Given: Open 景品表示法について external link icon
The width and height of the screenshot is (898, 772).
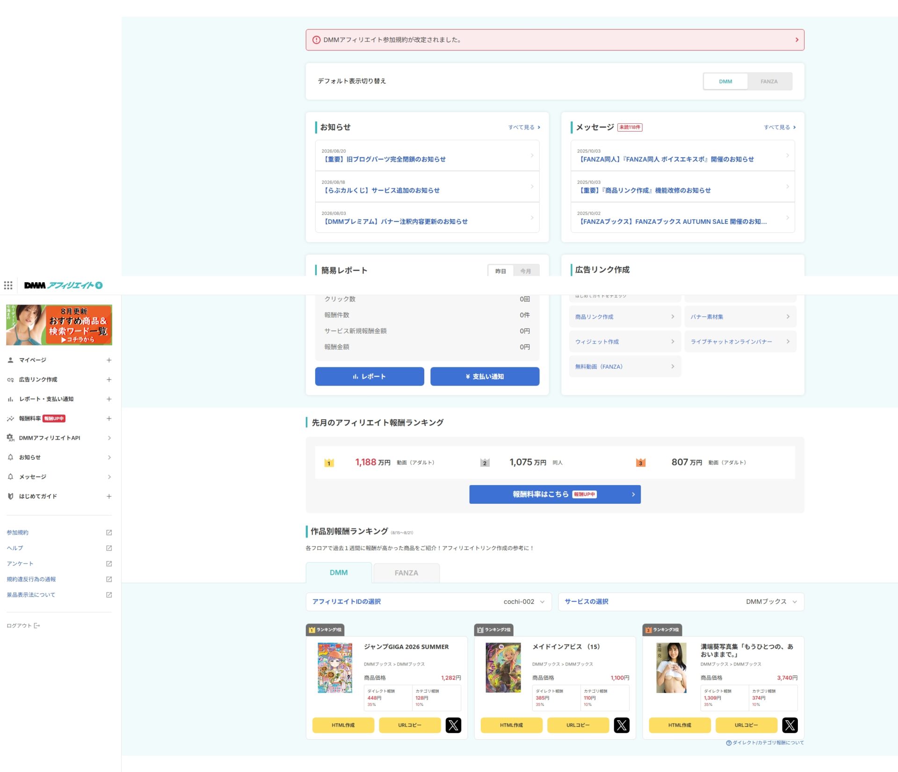Looking at the screenshot, I should pyautogui.click(x=109, y=595).
